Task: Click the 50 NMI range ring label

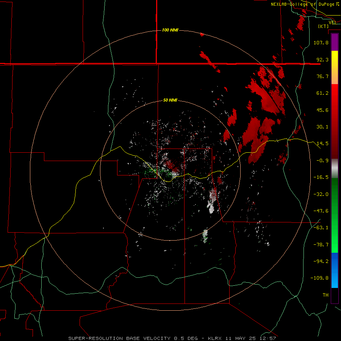Action: click(170, 100)
